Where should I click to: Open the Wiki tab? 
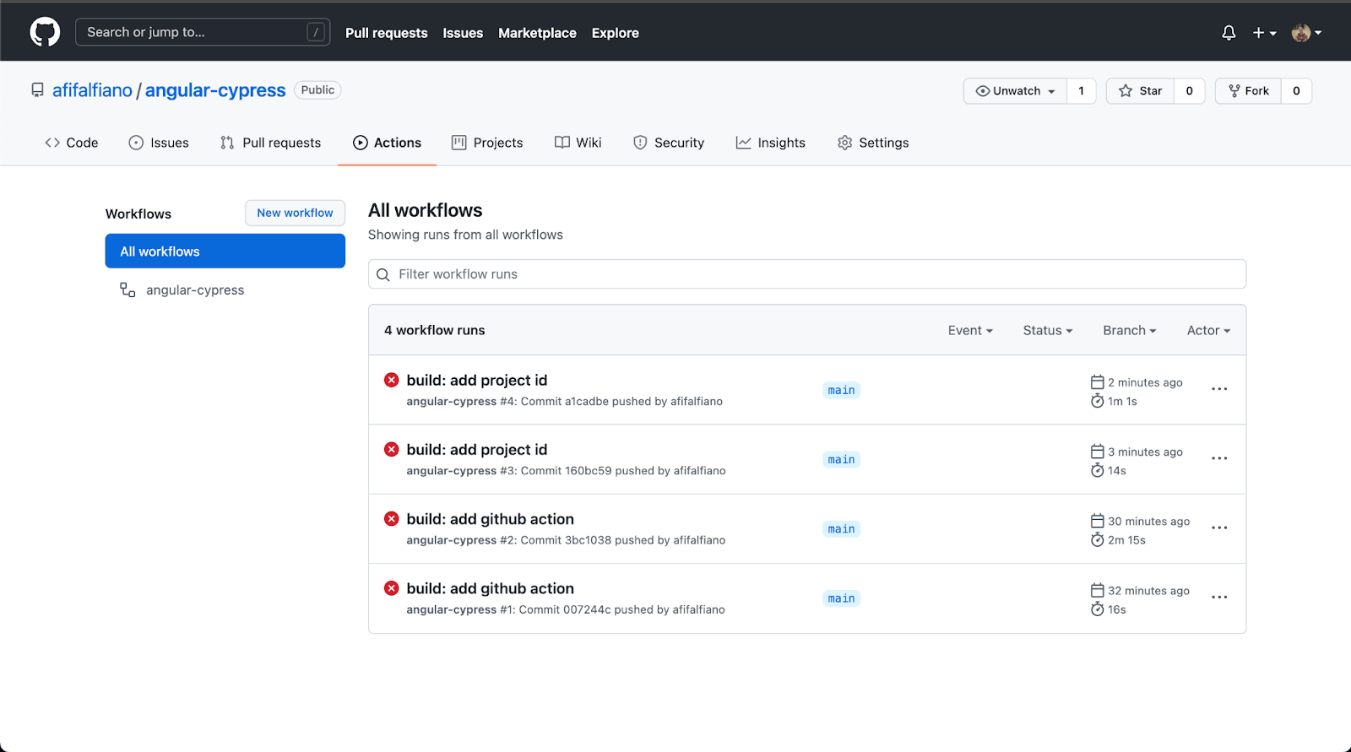point(578,143)
